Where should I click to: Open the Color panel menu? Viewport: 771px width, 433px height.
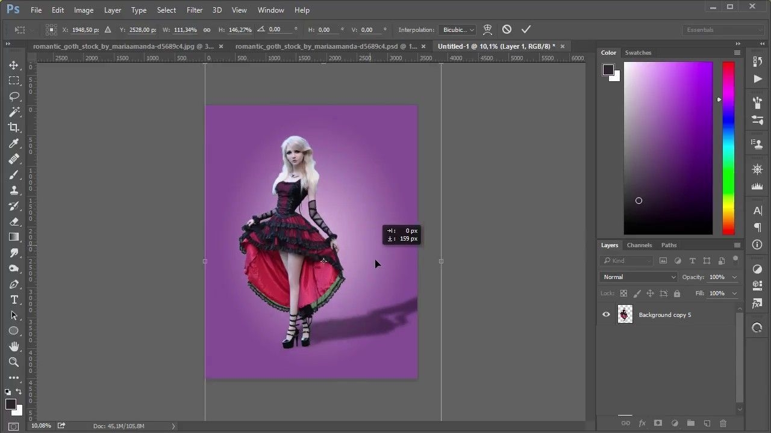(x=737, y=53)
